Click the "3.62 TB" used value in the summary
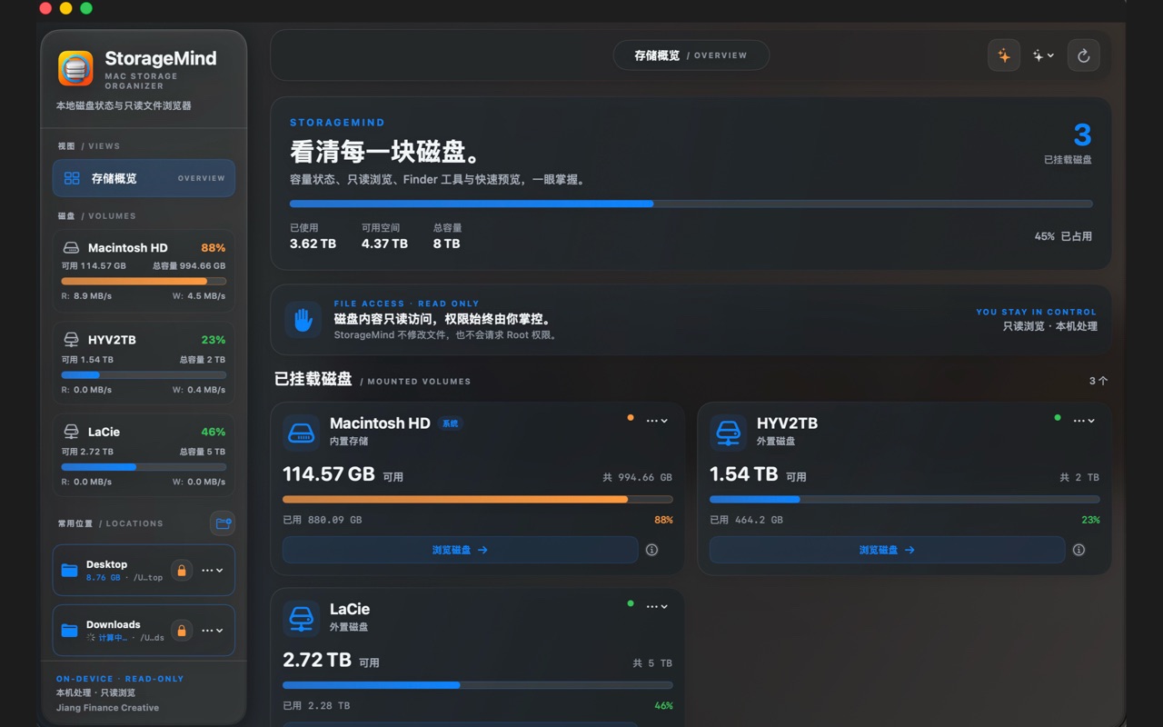 [313, 244]
